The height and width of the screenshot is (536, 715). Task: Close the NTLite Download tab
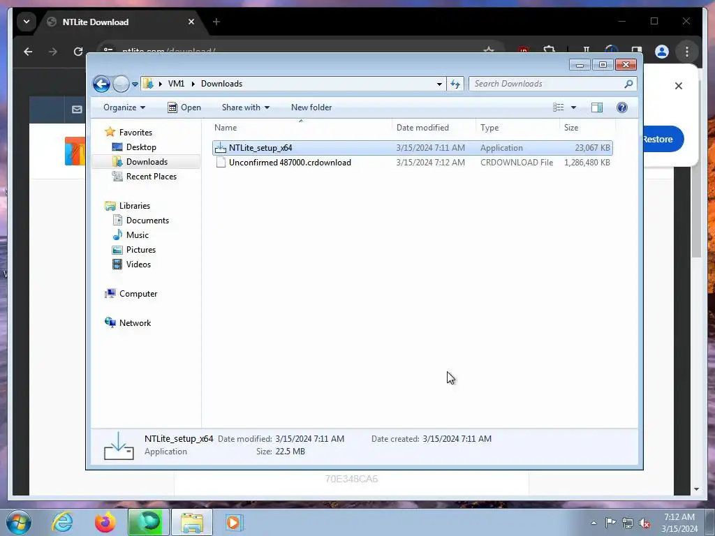coord(191,22)
